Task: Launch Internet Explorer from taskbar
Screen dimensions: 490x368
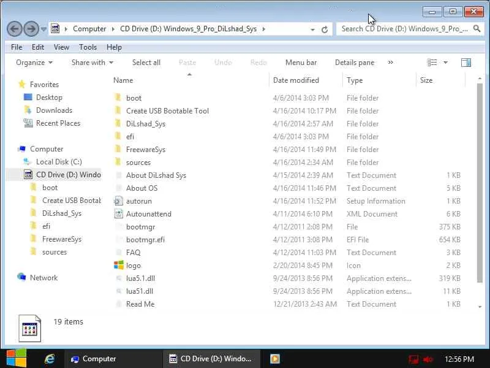Action: click(x=50, y=359)
